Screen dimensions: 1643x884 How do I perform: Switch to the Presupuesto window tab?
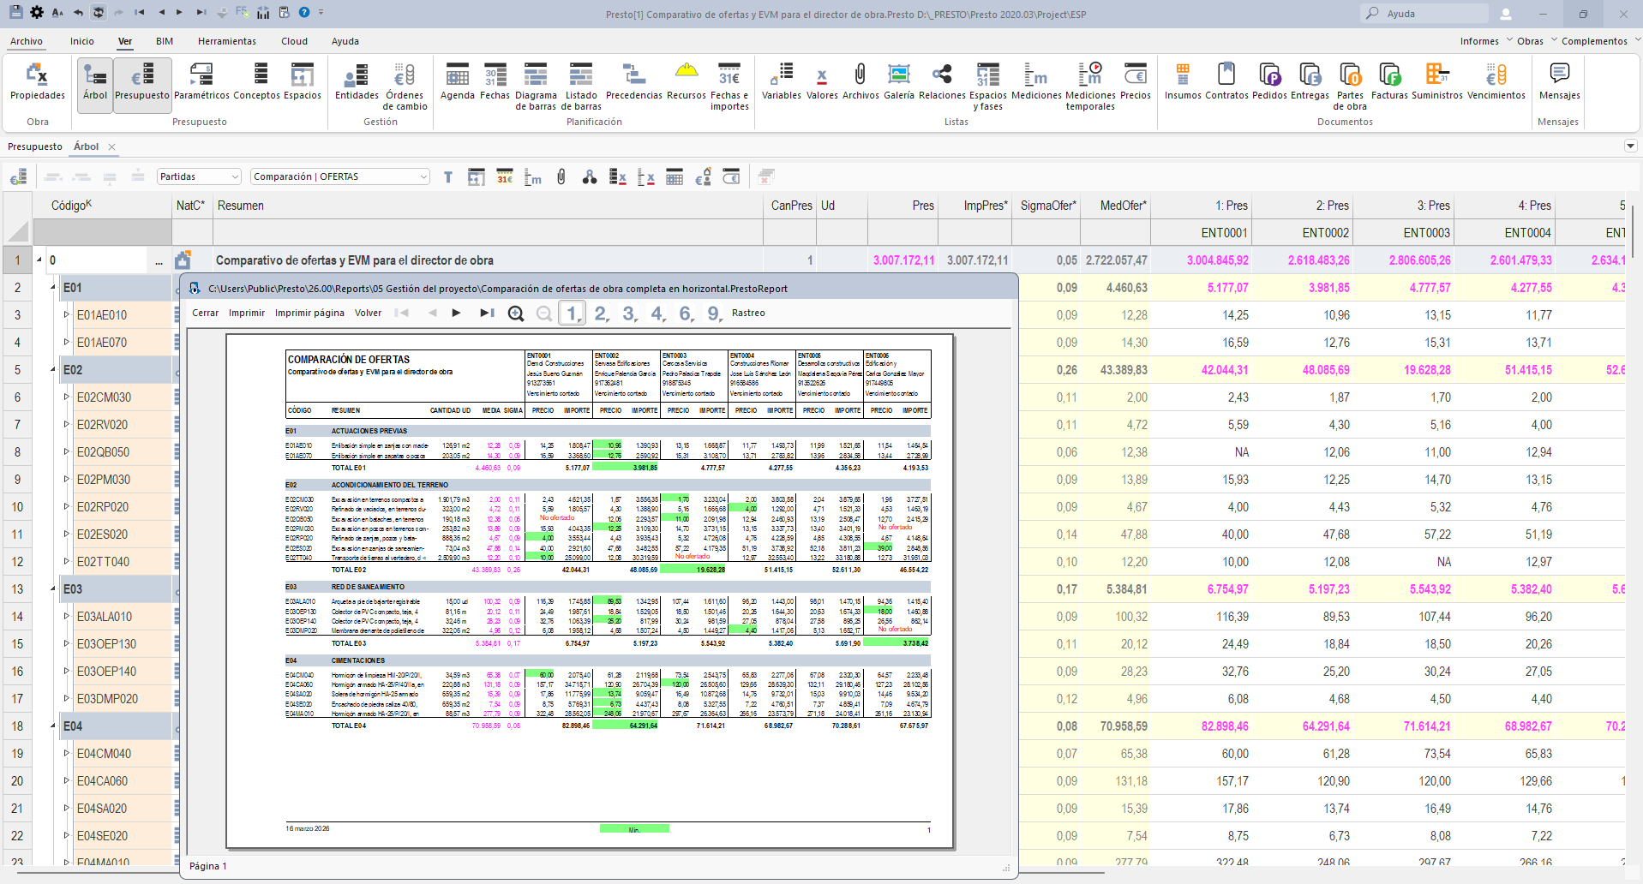click(x=35, y=146)
